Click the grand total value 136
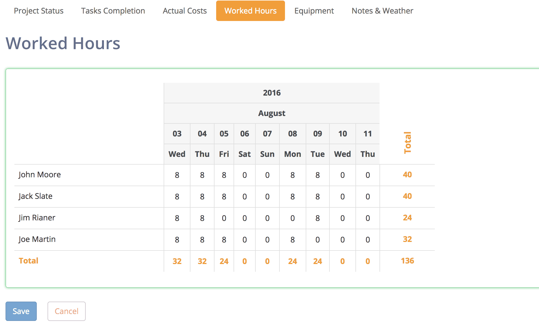The image size is (539, 327). [407, 261]
